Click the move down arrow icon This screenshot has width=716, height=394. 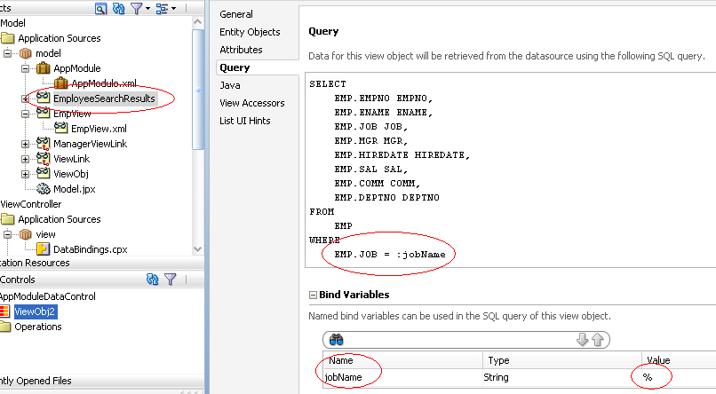tap(582, 339)
